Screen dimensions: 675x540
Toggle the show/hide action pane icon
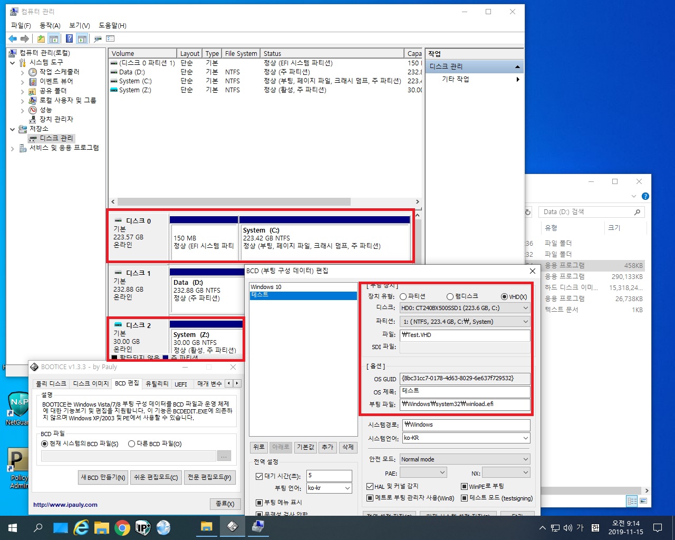tap(82, 38)
